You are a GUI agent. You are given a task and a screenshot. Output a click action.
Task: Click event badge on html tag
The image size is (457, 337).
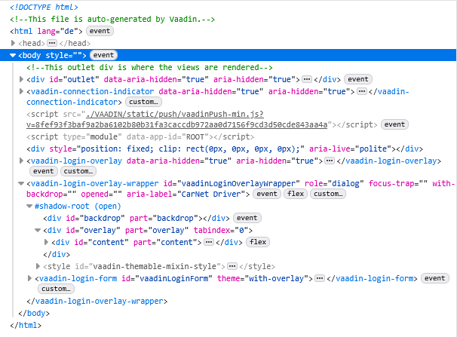[100, 31]
